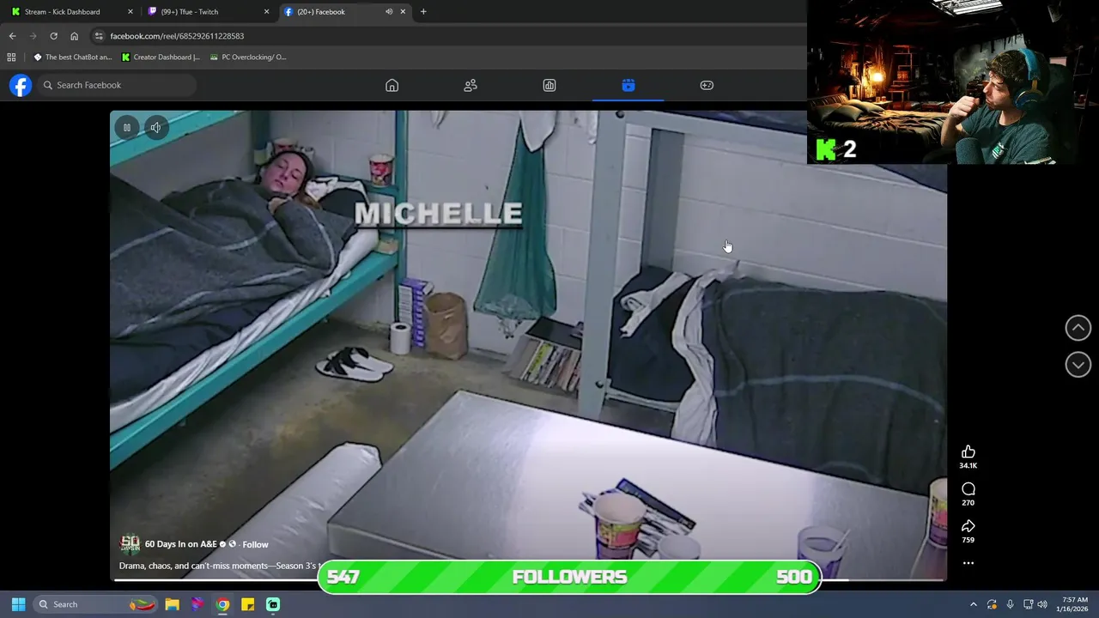Close the Kick Dashboard browser tab

click(131, 12)
